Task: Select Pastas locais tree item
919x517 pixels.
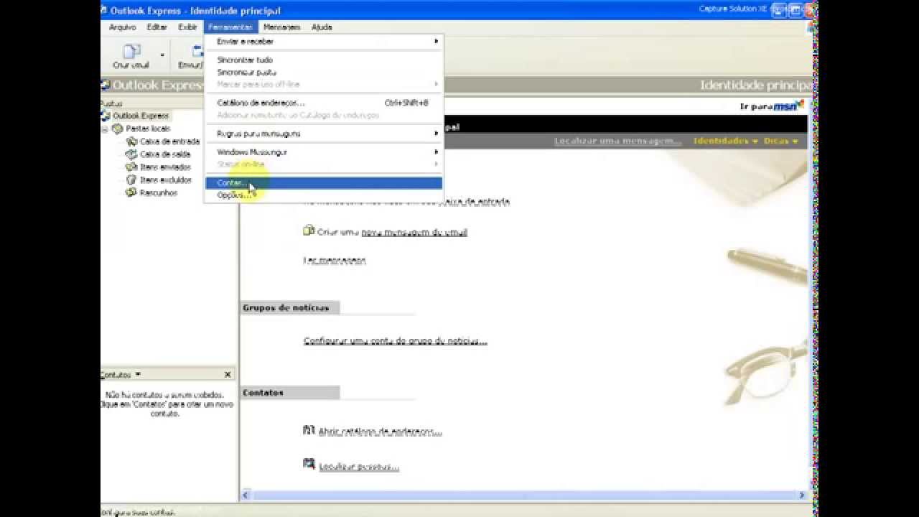Action: tap(148, 129)
